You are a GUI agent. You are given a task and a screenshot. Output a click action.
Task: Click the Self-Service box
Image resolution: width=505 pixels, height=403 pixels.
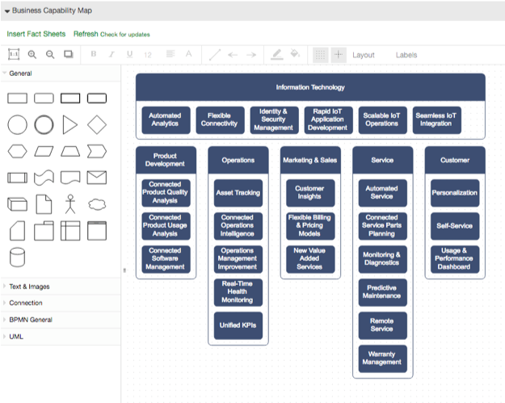tap(455, 226)
